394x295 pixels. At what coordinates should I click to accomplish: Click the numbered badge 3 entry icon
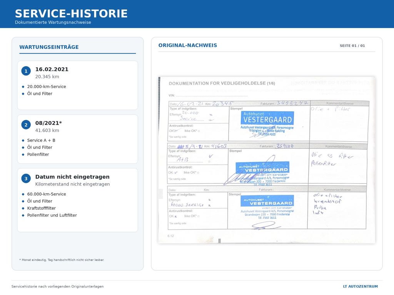pos(26,179)
